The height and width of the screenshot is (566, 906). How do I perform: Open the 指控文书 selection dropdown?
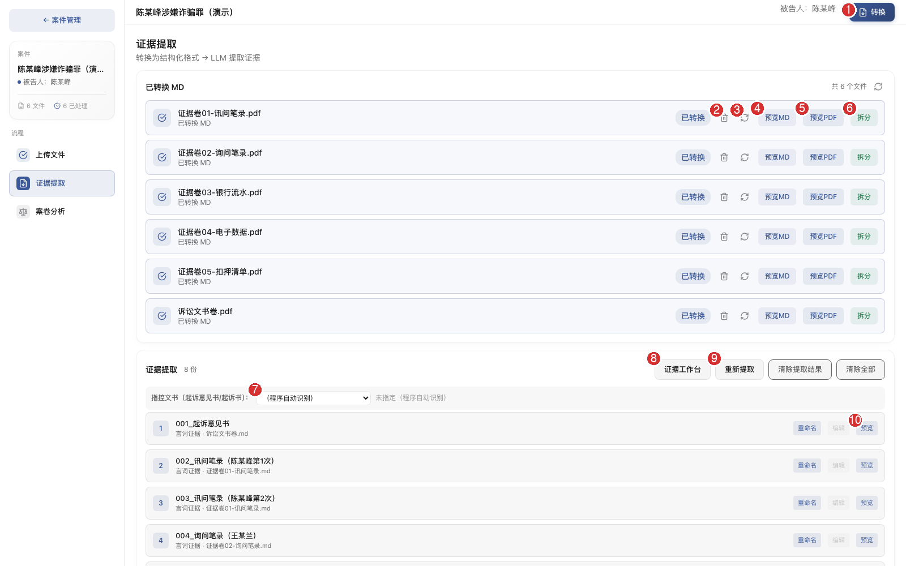pos(314,398)
